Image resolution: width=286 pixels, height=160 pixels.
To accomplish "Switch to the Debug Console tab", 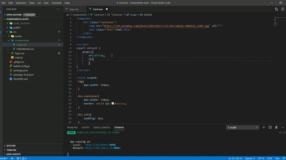I will [x=101, y=128].
